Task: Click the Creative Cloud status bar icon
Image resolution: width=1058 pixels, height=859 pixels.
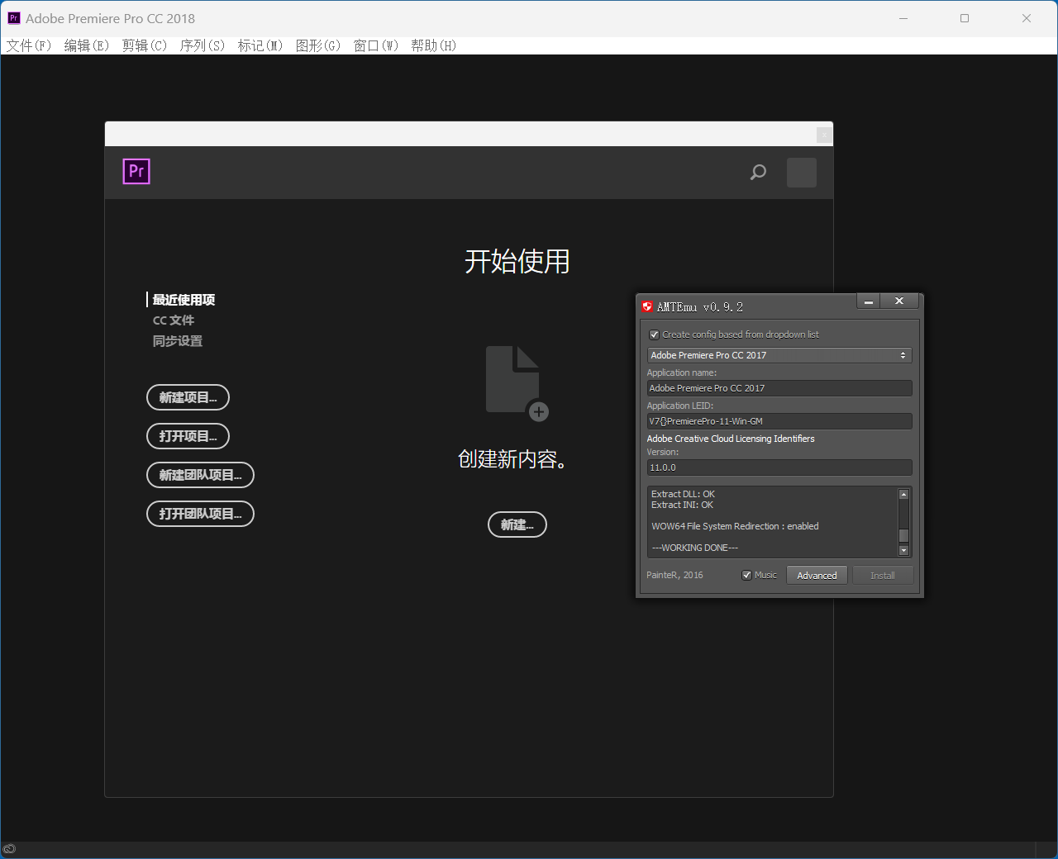Action: 9,849
